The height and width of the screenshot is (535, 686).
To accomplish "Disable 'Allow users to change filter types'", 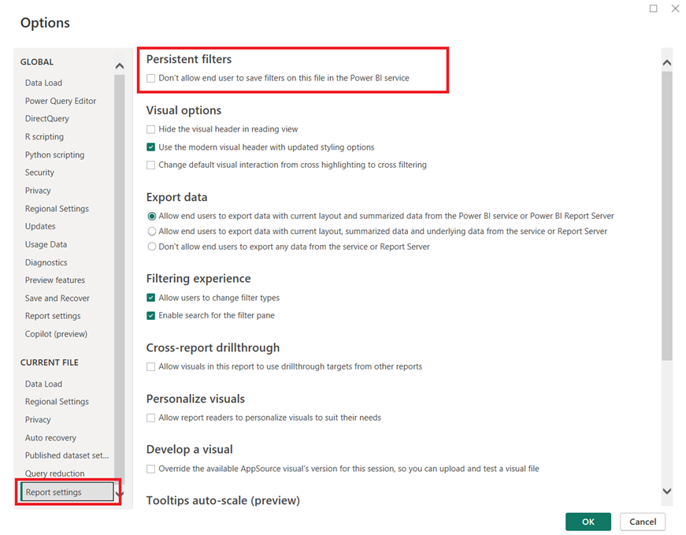I will (150, 299).
